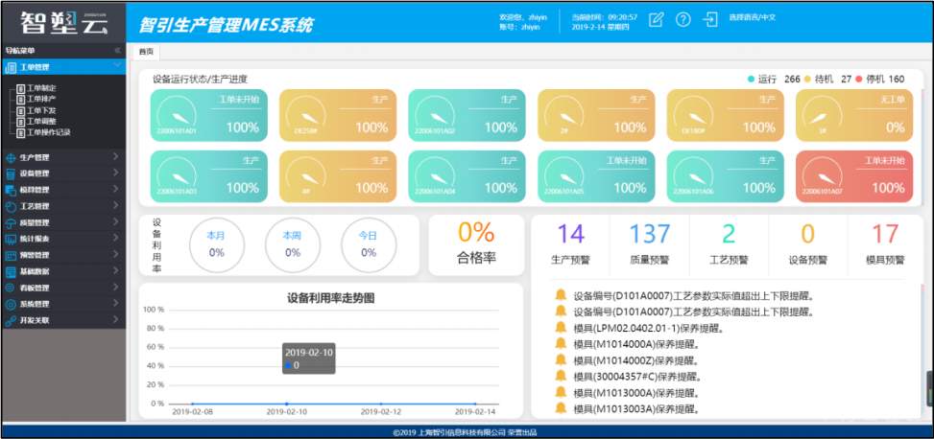Click the 2# machine status card
This screenshot has width=934, height=439.
[596, 115]
